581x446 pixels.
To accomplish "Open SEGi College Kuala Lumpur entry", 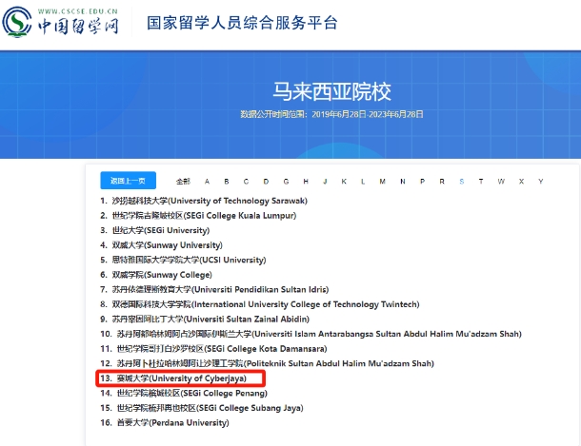I will click(x=198, y=216).
